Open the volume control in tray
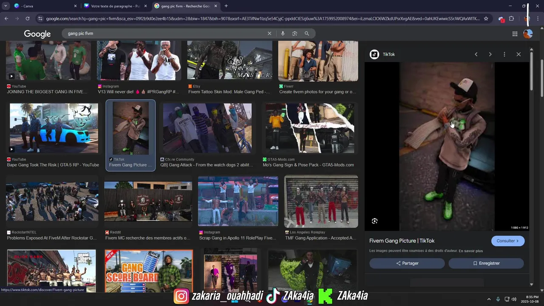This screenshot has width=544, height=306. 514,299
